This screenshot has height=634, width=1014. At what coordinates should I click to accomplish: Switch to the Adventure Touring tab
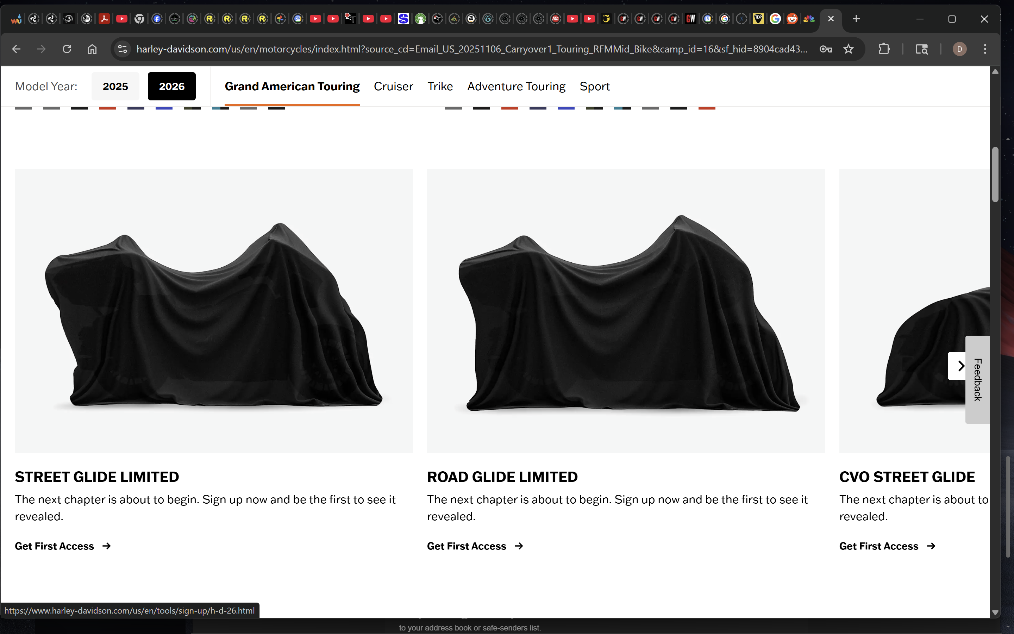(516, 86)
